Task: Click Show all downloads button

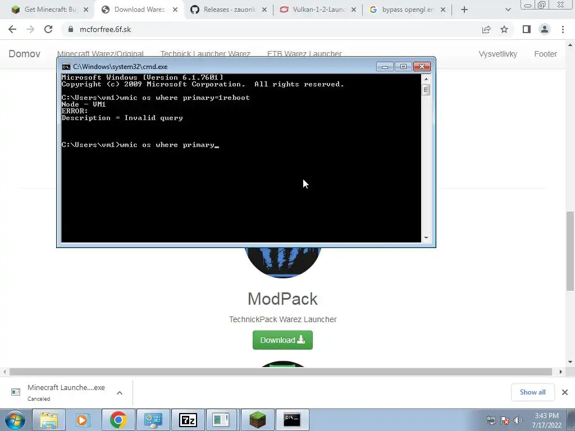Action: 532,392
